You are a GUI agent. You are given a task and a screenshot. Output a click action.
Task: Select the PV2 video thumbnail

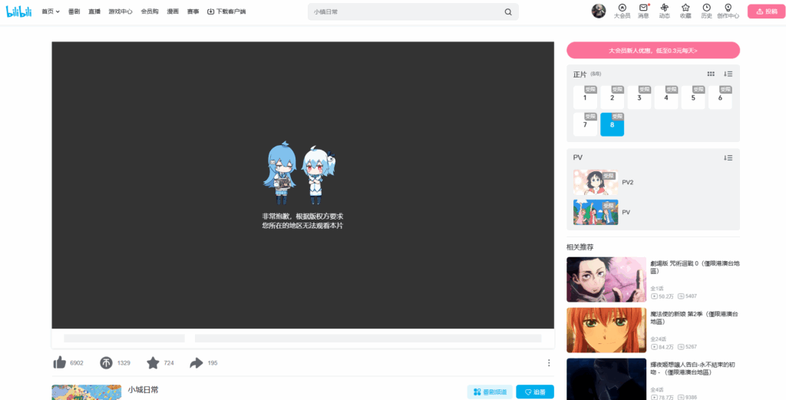[x=596, y=183]
